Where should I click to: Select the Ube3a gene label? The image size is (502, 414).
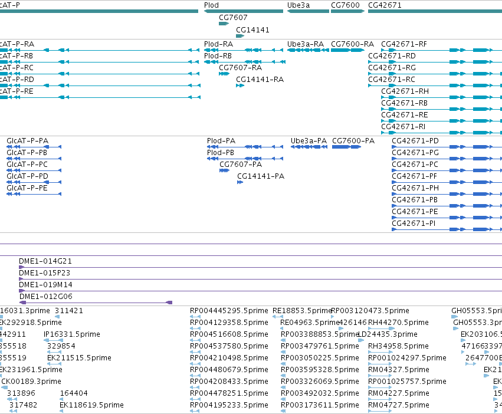point(298,5)
